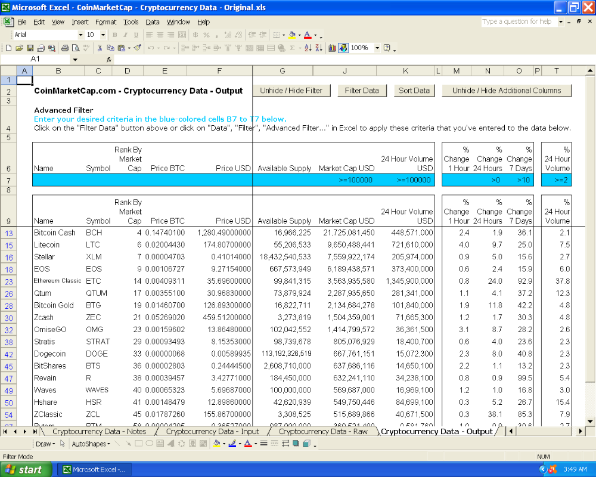Open the Edit menu
This screenshot has width=596, height=477.
point(39,22)
